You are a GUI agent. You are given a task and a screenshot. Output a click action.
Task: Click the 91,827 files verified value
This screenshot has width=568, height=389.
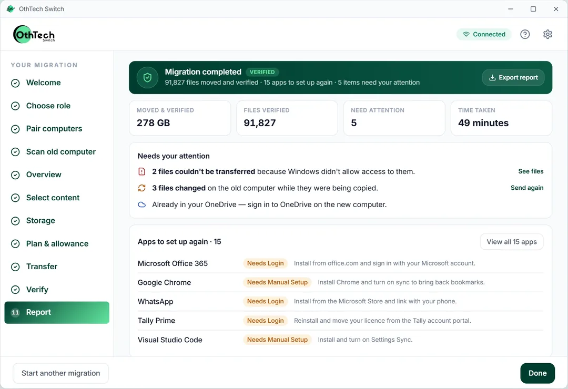pyautogui.click(x=260, y=123)
